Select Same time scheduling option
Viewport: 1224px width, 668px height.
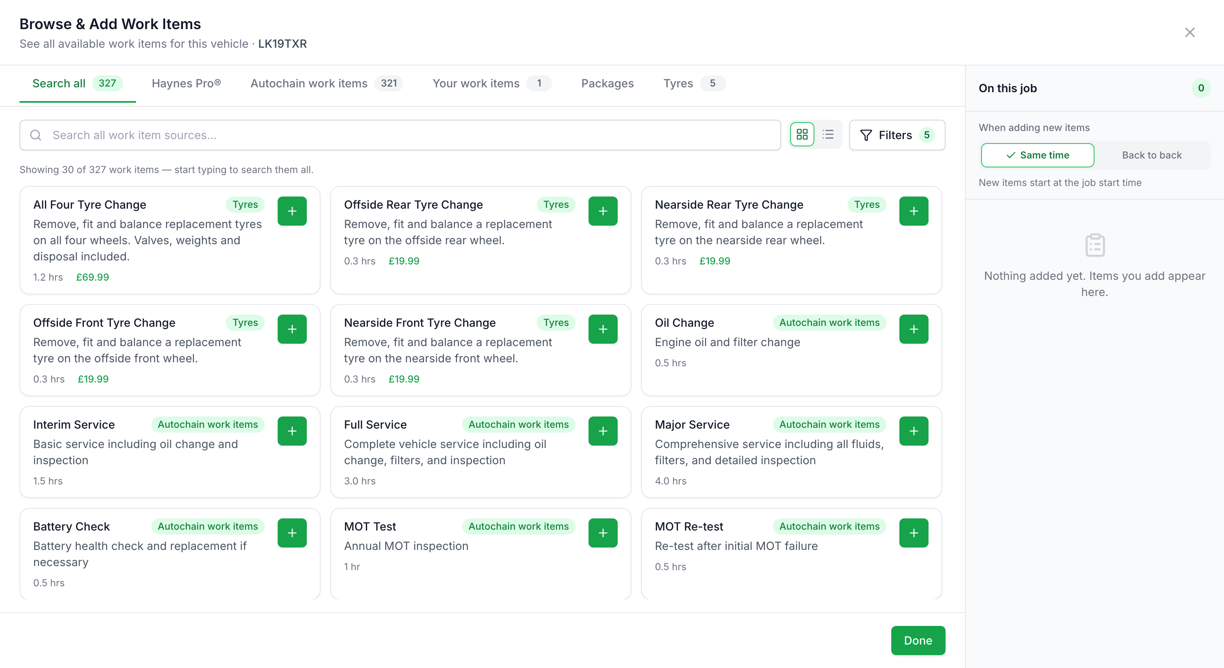(1037, 155)
